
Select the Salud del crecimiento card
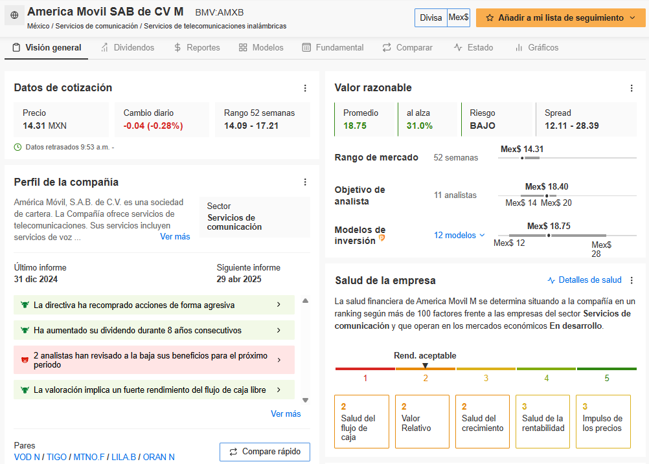(483, 421)
